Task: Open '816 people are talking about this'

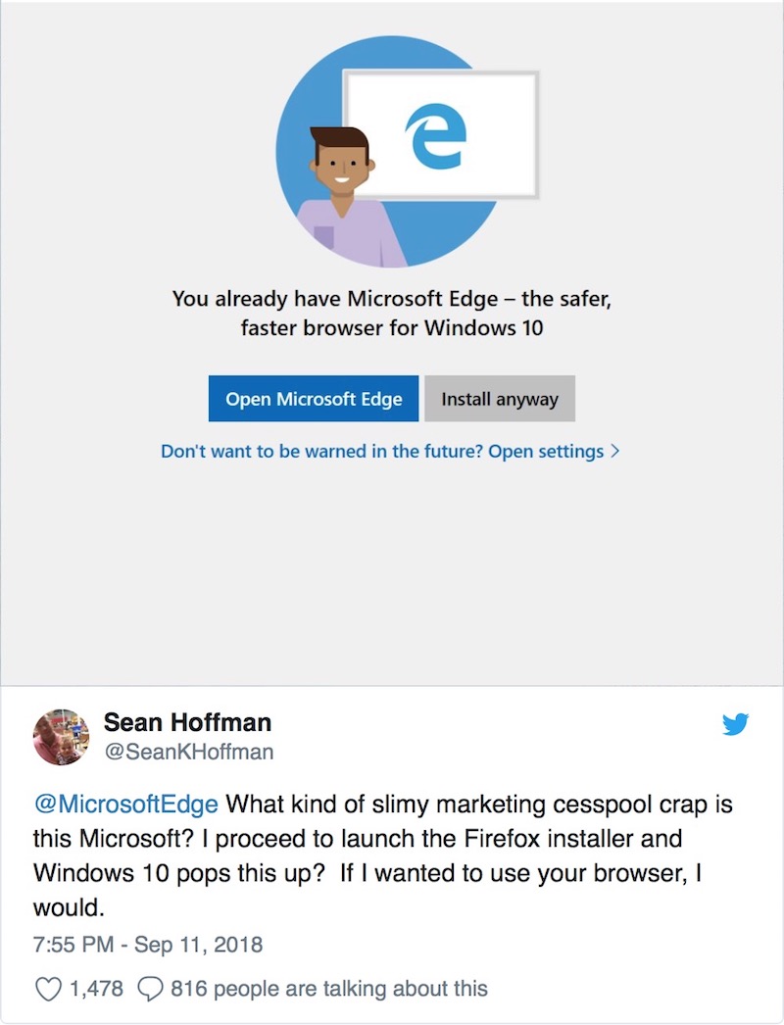Action: (x=329, y=989)
